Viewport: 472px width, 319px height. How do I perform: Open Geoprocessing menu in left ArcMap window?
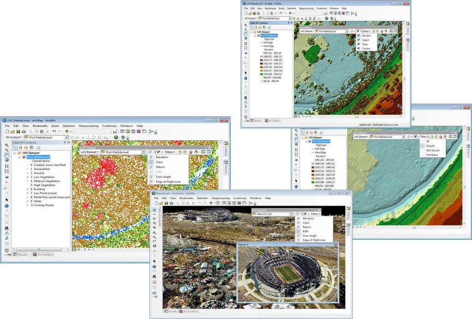pyautogui.click(x=88, y=126)
